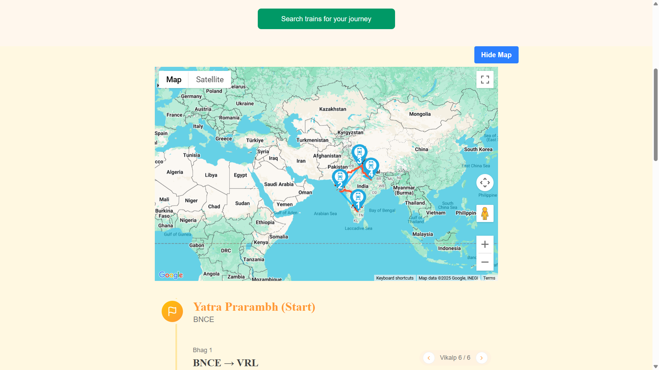Grab the Street View pegman icon
The height and width of the screenshot is (370, 659).
coord(485,213)
